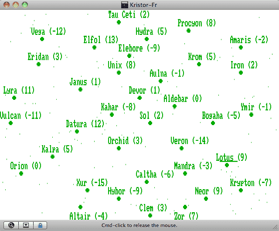Click the red close window button
Viewport: 279px width, 231px height.
click(7, 5)
